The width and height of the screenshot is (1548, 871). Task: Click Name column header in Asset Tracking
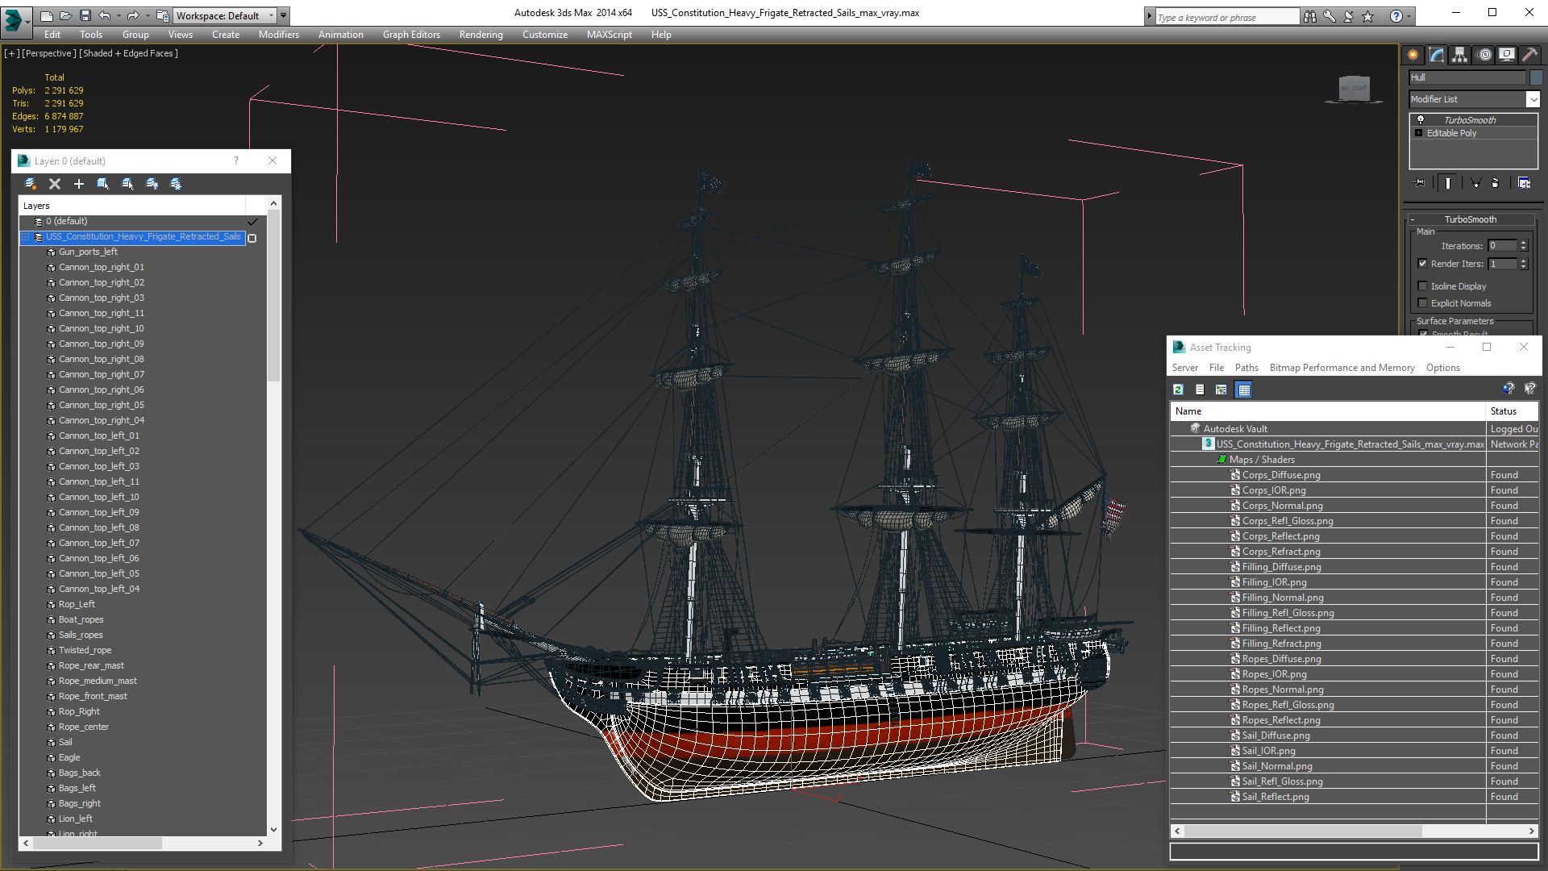[1328, 411]
